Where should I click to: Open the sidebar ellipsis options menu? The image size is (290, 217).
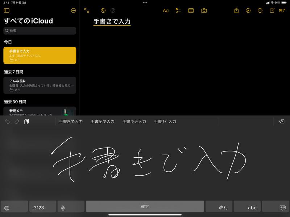pyautogui.click(x=73, y=11)
